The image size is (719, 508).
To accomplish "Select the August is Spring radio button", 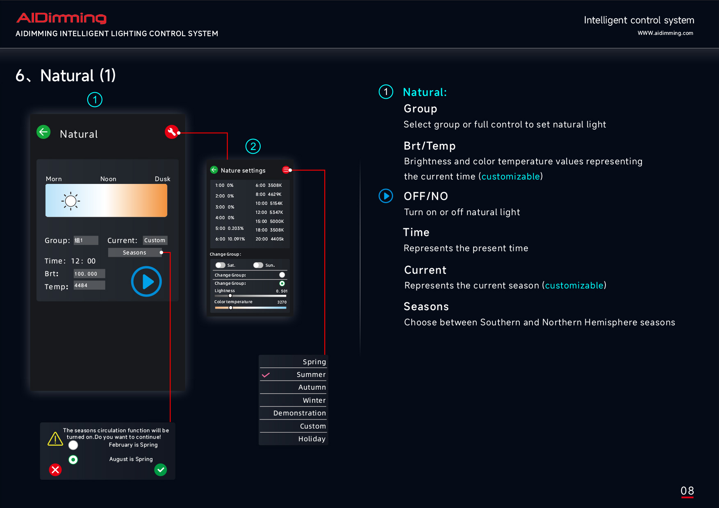I will (x=73, y=460).
